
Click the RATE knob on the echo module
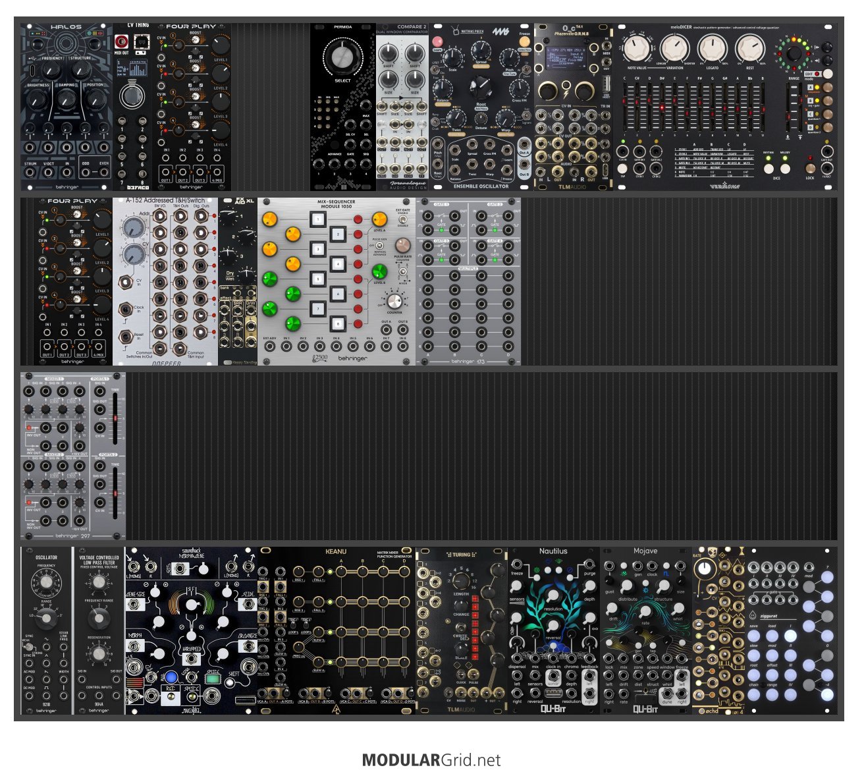[705, 568]
